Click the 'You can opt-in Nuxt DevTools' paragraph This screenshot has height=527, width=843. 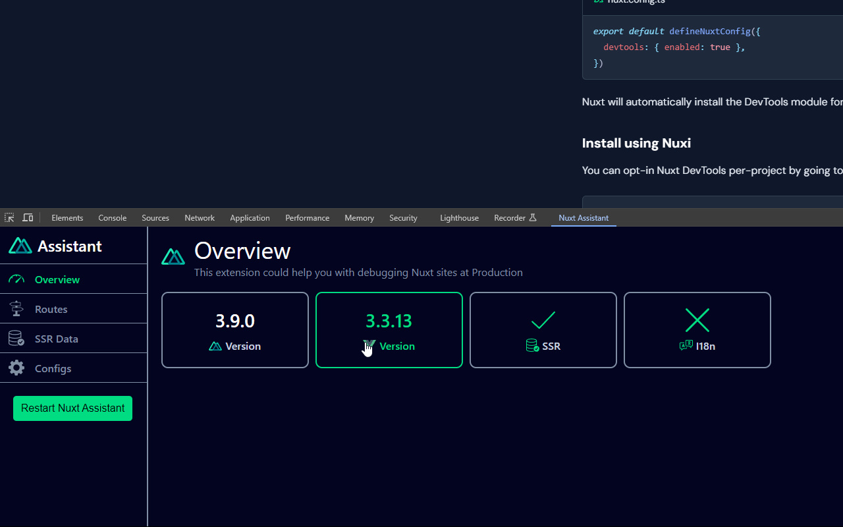(x=713, y=171)
